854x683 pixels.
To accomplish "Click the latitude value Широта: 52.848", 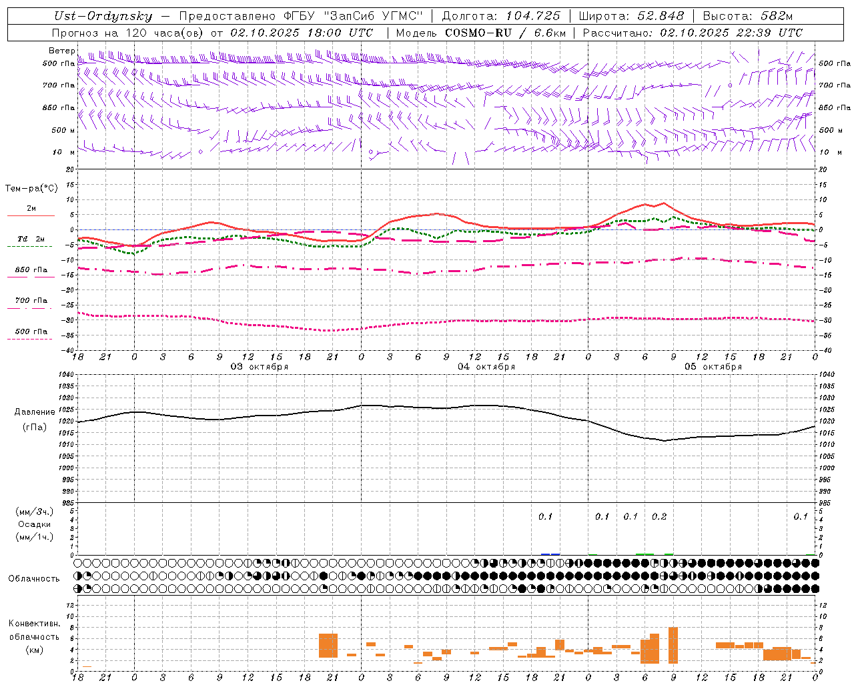I will tap(631, 16).
